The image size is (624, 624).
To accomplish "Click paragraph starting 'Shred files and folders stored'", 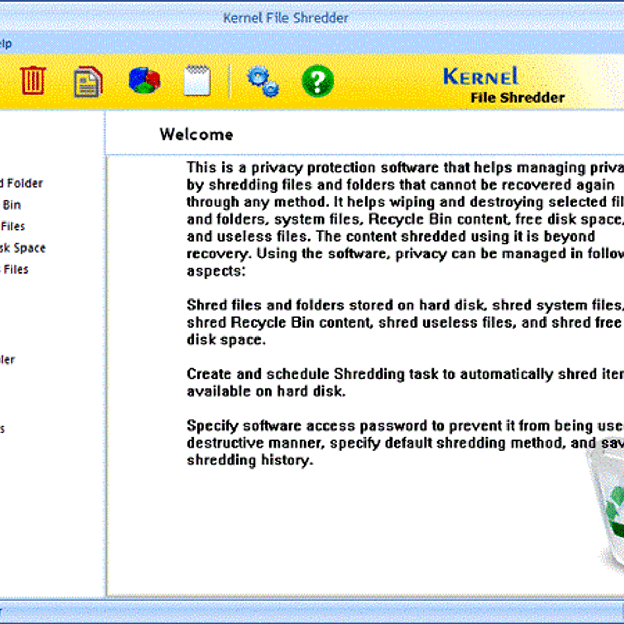I will click(405, 322).
